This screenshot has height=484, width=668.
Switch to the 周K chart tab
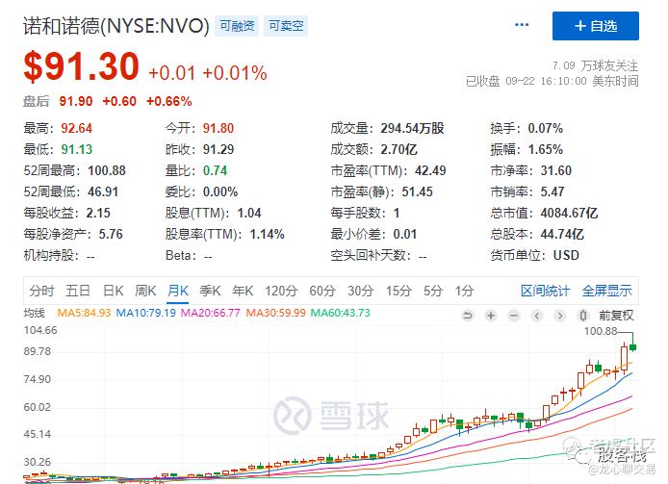(x=145, y=291)
